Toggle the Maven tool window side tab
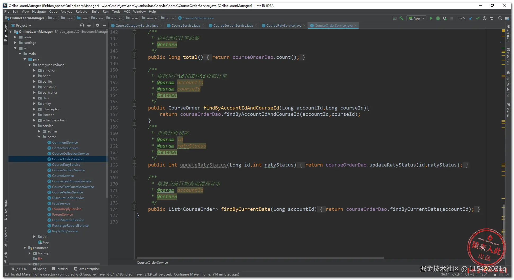Screen dimensions: 514x280 508,110
